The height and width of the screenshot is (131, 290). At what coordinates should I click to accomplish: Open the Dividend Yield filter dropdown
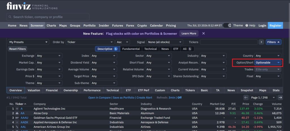[x=104, y=63]
